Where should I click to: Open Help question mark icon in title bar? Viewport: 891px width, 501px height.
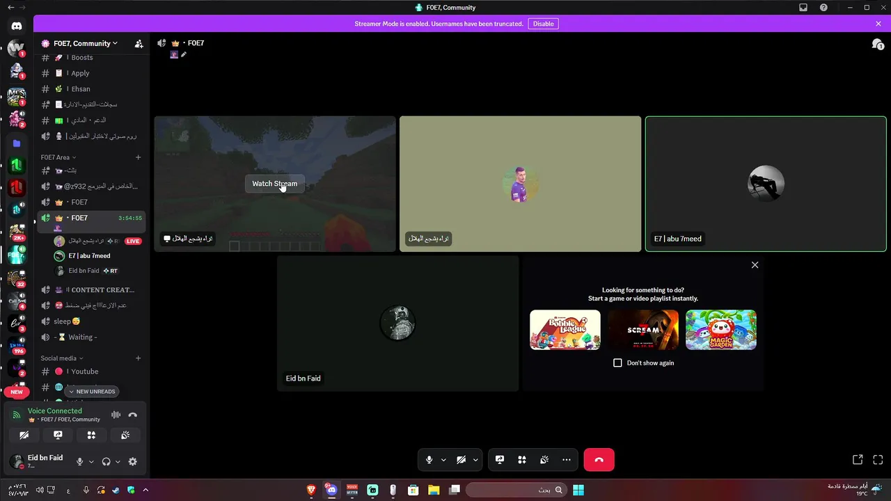click(824, 7)
